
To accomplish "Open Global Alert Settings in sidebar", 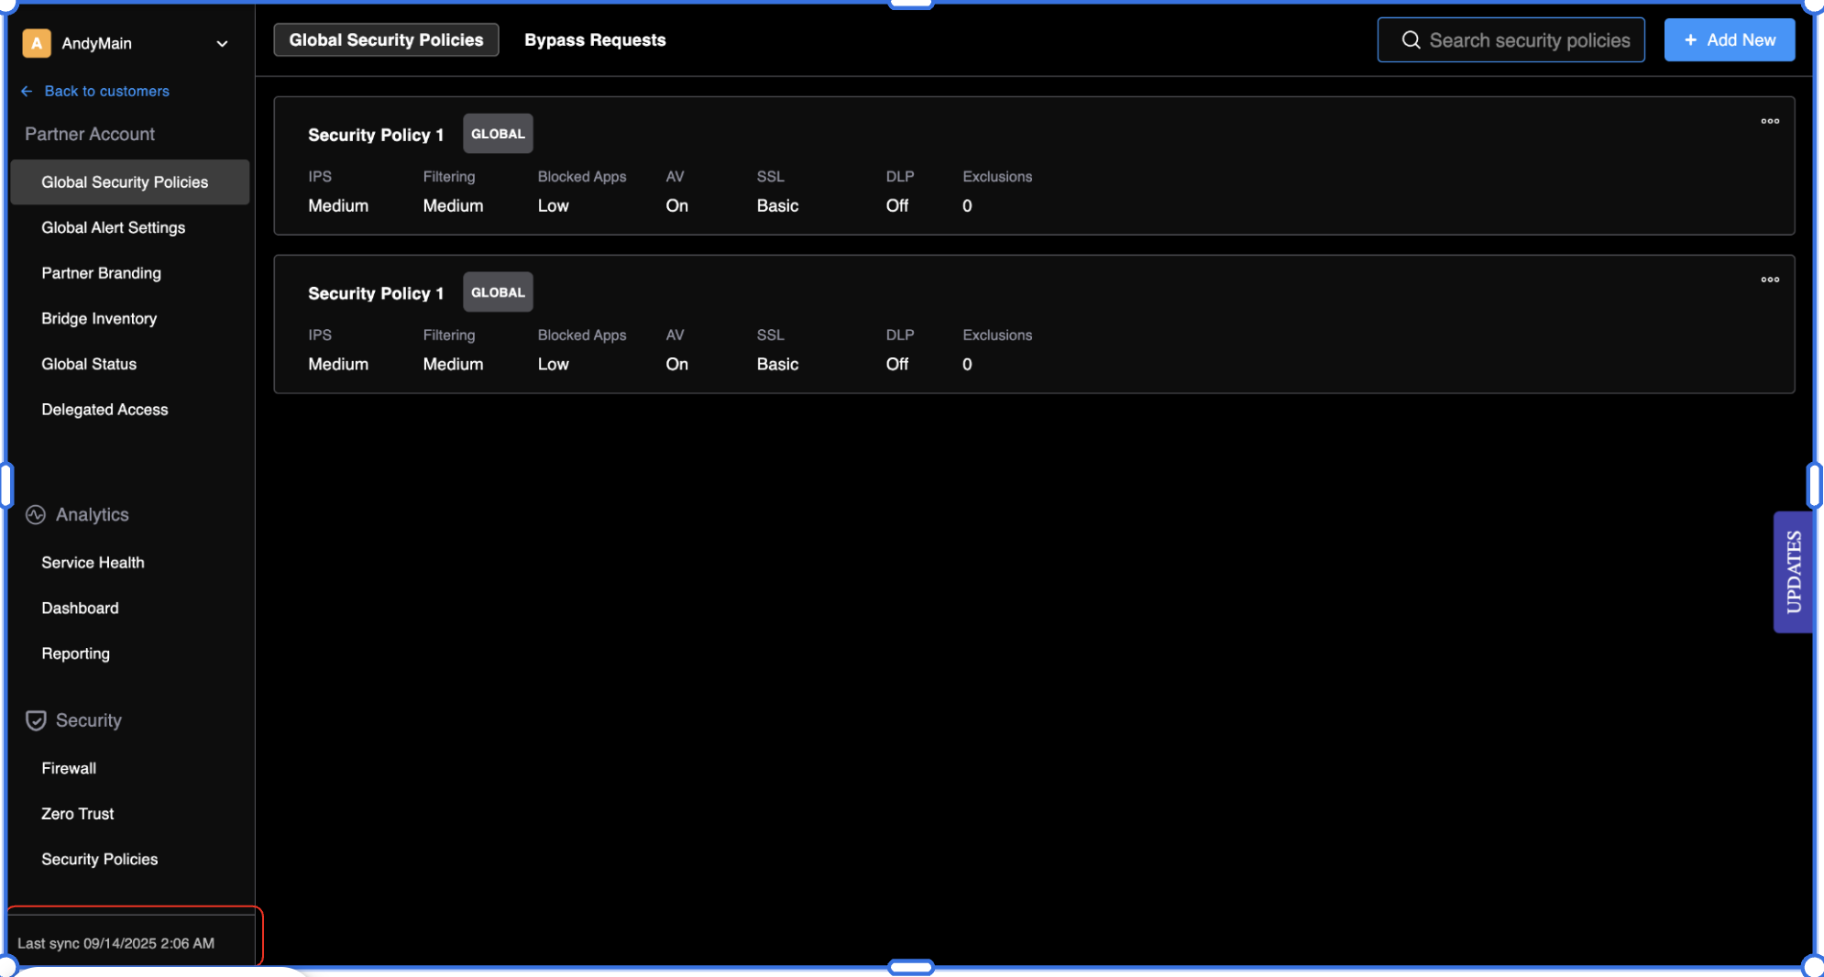I will (x=113, y=227).
